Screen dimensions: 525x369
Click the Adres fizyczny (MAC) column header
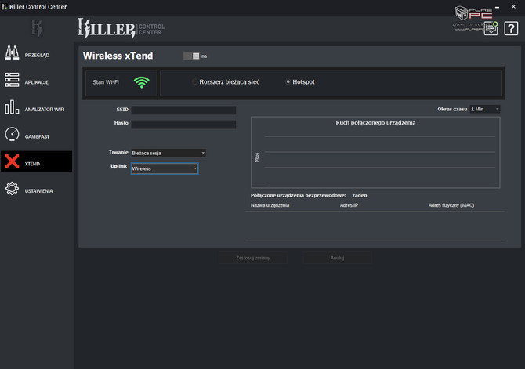[x=451, y=205]
